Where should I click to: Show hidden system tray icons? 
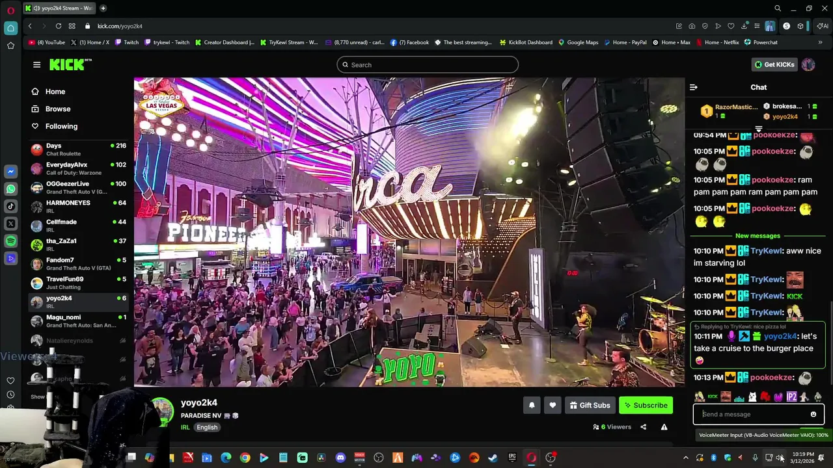[x=685, y=458]
